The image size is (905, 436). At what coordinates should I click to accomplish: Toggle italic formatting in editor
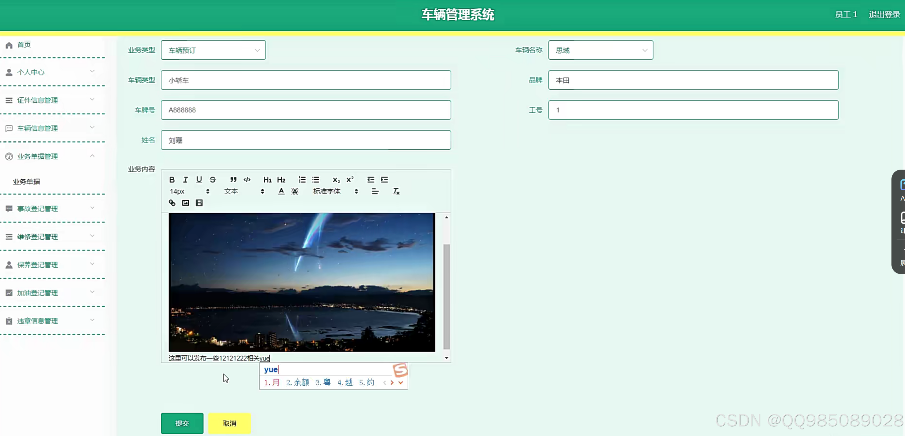[185, 180]
